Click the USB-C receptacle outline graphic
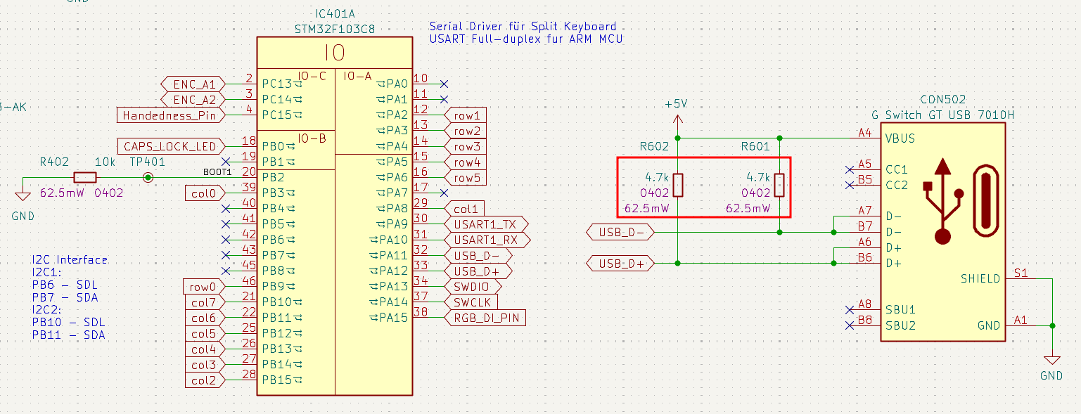This screenshot has width=1081, height=414. pyautogui.click(x=985, y=200)
